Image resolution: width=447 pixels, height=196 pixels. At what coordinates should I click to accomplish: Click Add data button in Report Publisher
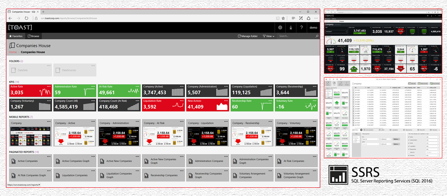(x=412, y=83)
